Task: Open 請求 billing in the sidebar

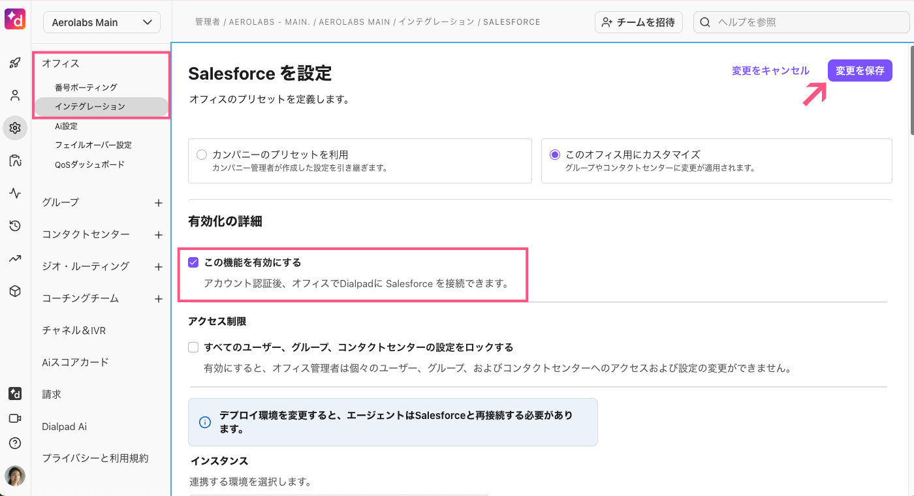Action: tap(52, 394)
